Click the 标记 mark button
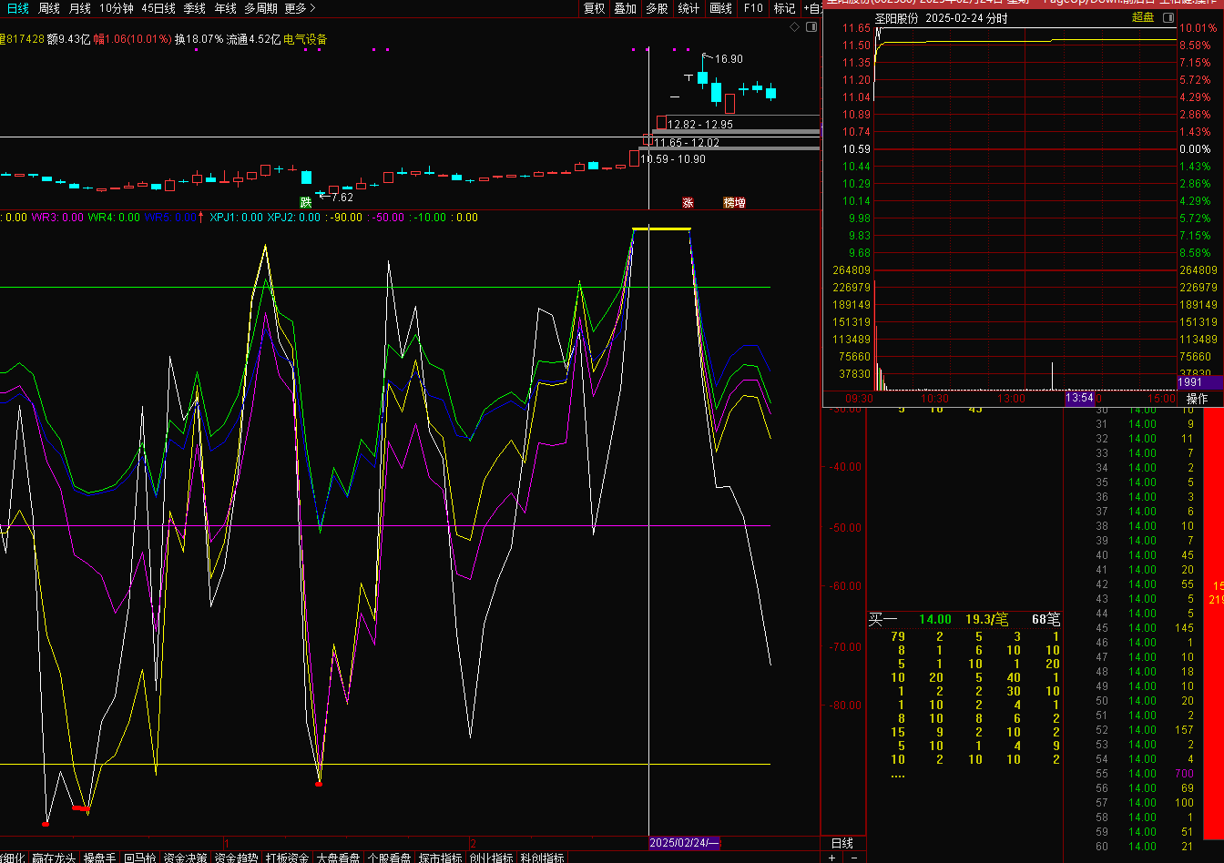 point(784,8)
